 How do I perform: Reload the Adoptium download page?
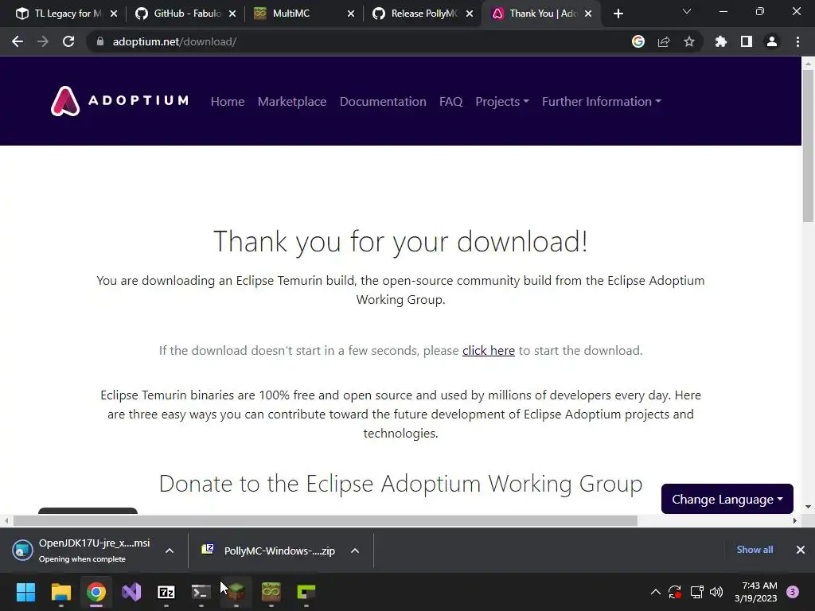[x=68, y=41]
